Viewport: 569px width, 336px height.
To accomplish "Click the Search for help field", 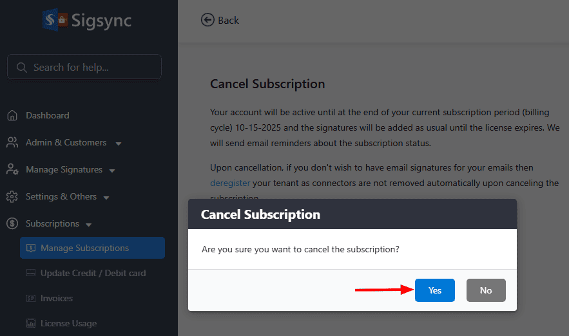I will (90, 67).
